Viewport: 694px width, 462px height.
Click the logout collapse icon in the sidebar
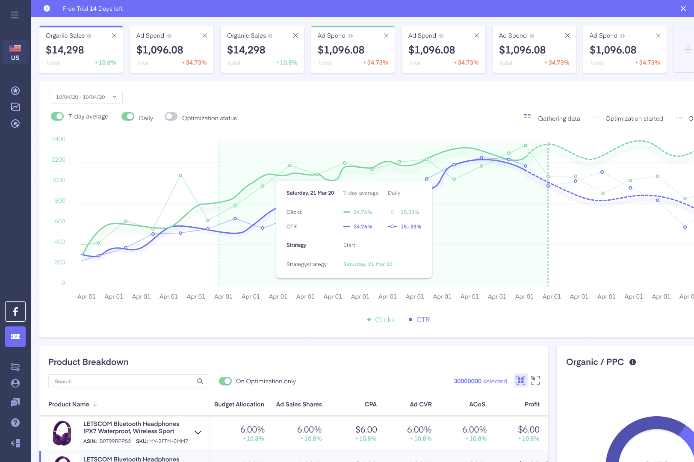[15, 443]
